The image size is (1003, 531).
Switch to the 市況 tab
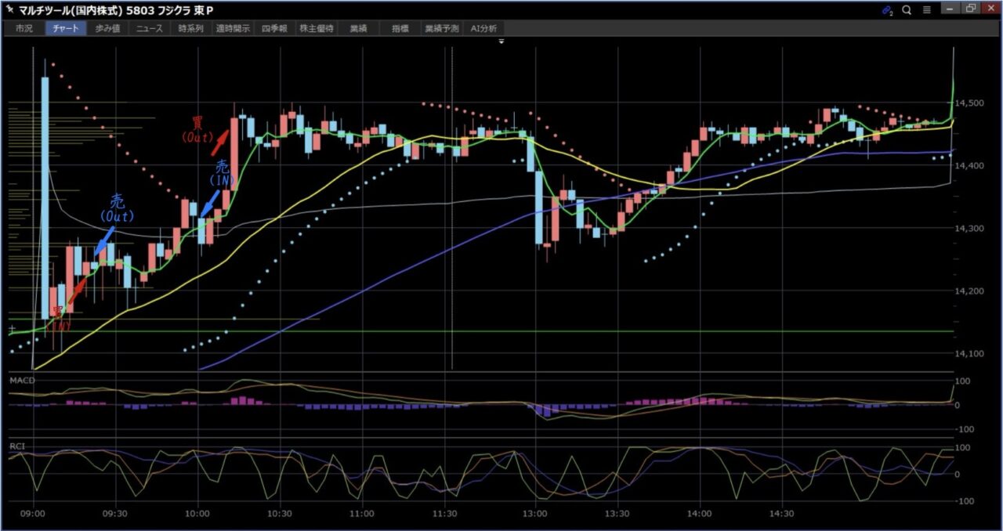tap(24, 28)
